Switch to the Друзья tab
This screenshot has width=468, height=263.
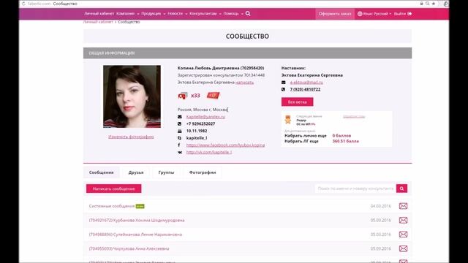tap(136, 172)
